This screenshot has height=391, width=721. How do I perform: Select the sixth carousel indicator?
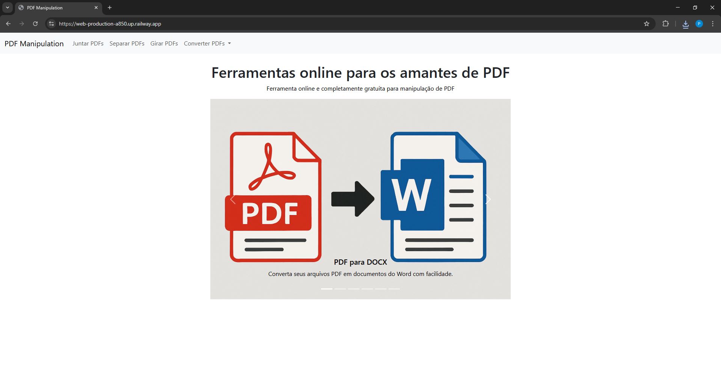[x=394, y=289]
